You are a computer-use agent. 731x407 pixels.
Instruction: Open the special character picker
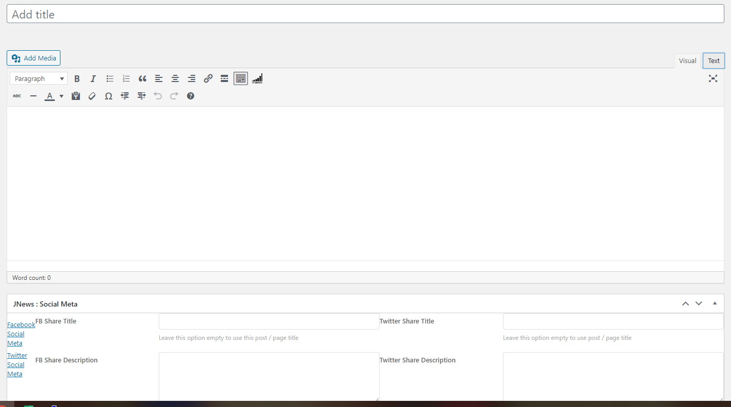[108, 96]
